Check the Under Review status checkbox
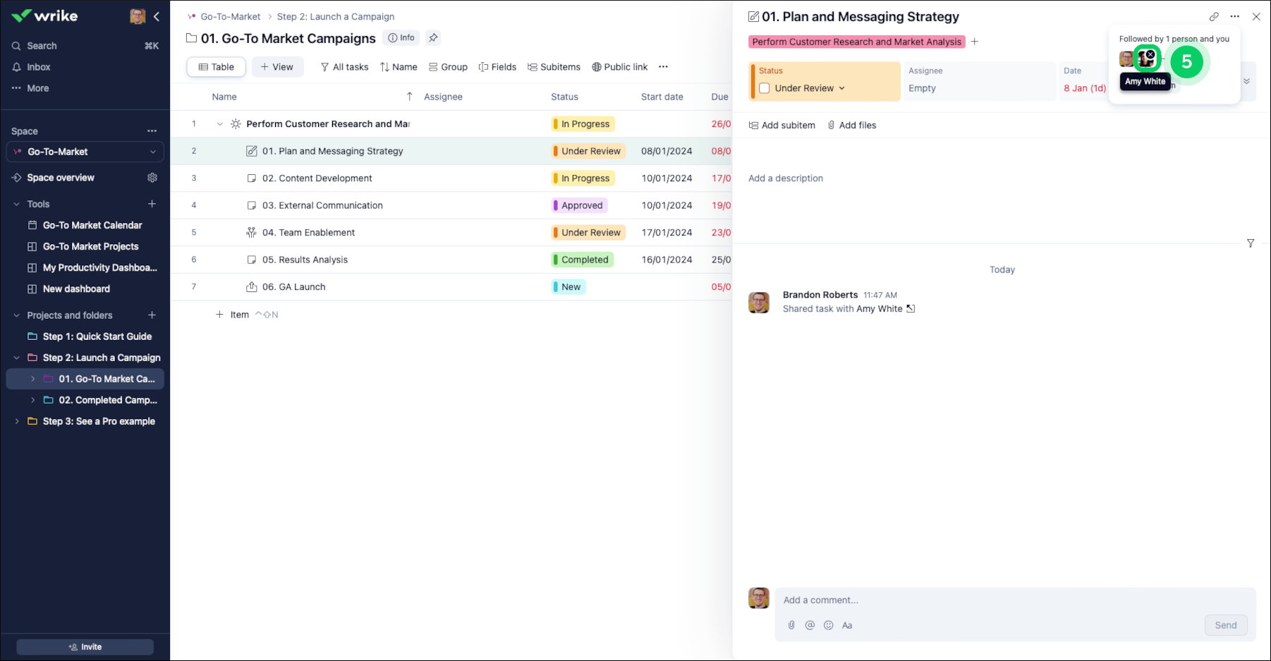This screenshot has height=661, width=1271. click(x=765, y=88)
